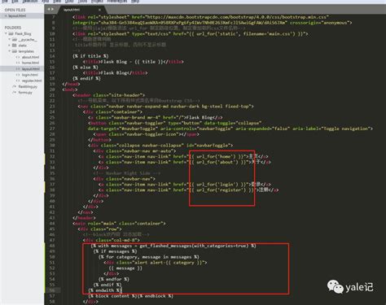386x305 pixels.
Task: Expand the static folder arrow
Action: pyautogui.click(x=9, y=46)
